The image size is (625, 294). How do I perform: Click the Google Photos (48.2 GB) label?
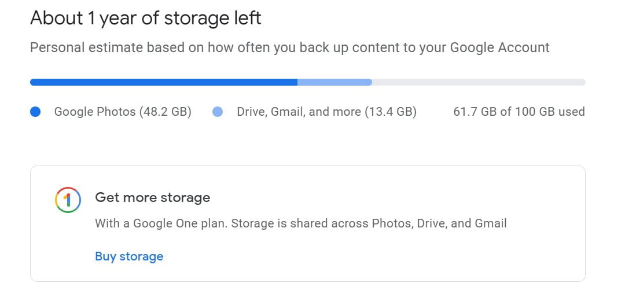(123, 112)
